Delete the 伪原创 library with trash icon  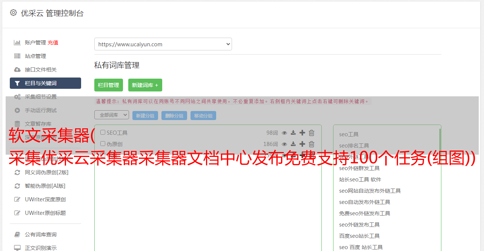point(312,144)
